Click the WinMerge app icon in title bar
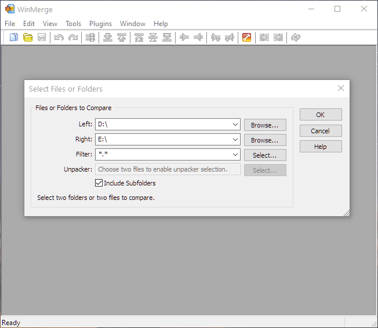This screenshot has width=378, height=328. point(10,9)
